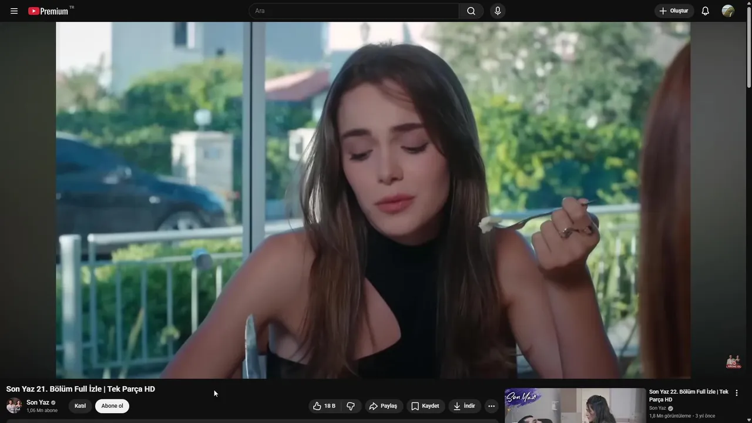Image resolution: width=752 pixels, height=423 pixels.
Task: Open the Son Yaz channel avatar
Action: [x=14, y=405]
